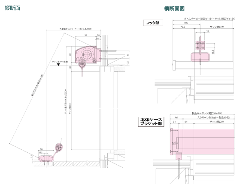This screenshot has width=249, height=184.
Task: Click the 100 dimension in hook section
Action: 186,23
